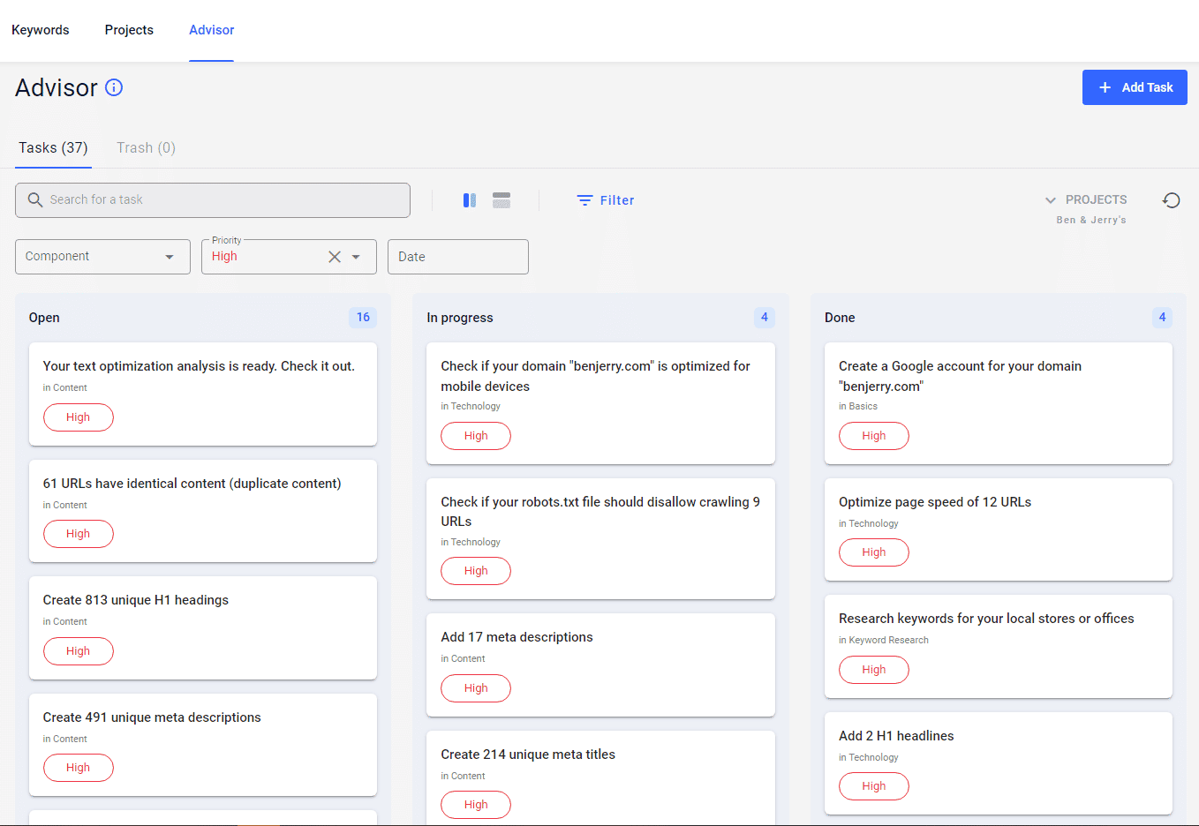Open the Optimize page speed of 12 URLs card
The width and height of the screenshot is (1199, 826).
[x=934, y=502]
